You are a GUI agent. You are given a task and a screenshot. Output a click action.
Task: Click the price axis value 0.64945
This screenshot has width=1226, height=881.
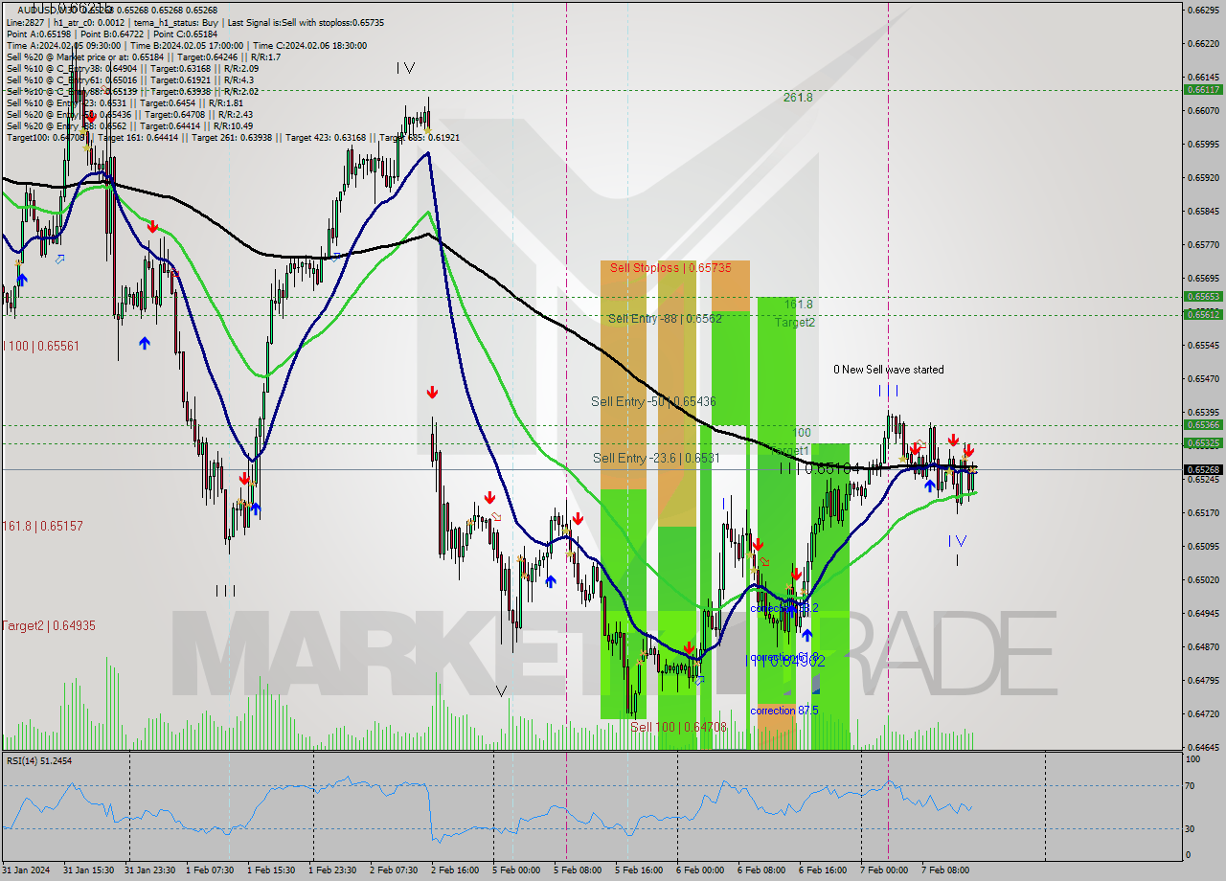(x=1203, y=613)
